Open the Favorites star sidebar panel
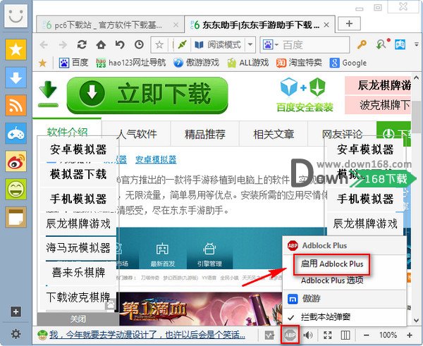423x346 pixels. [16, 49]
